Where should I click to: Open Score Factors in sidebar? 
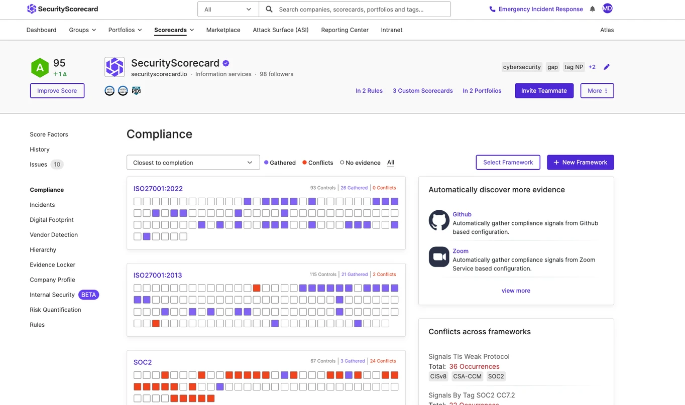(x=49, y=134)
